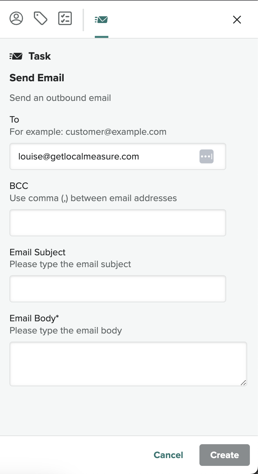The image size is (258, 474).
Task: Close the Send Email task panel
Action: [237, 20]
